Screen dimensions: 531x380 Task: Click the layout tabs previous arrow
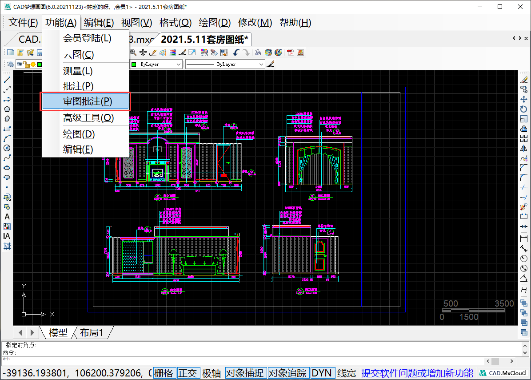(x=20, y=332)
